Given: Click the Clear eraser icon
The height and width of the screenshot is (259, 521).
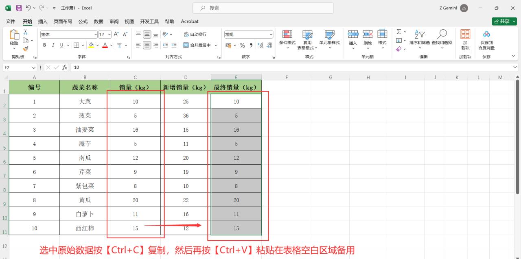Looking at the screenshot, I should click(399, 49).
